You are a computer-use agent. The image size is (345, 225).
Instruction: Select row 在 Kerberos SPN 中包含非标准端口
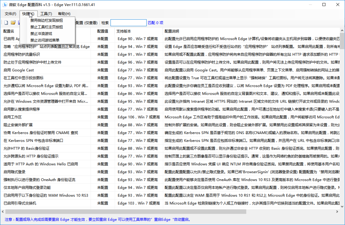point(170,140)
